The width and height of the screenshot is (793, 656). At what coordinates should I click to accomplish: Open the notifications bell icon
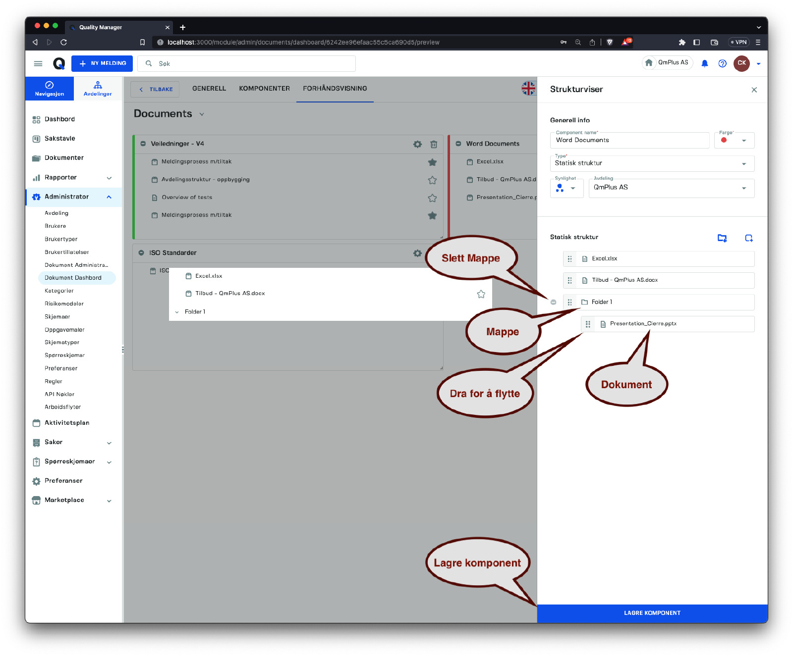click(705, 63)
